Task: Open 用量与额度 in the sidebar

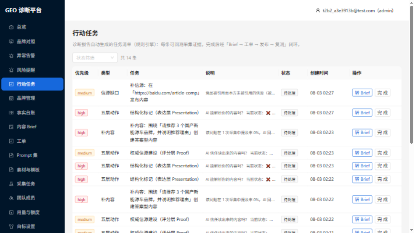Action: pyautogui.click(x=32, y=212)
